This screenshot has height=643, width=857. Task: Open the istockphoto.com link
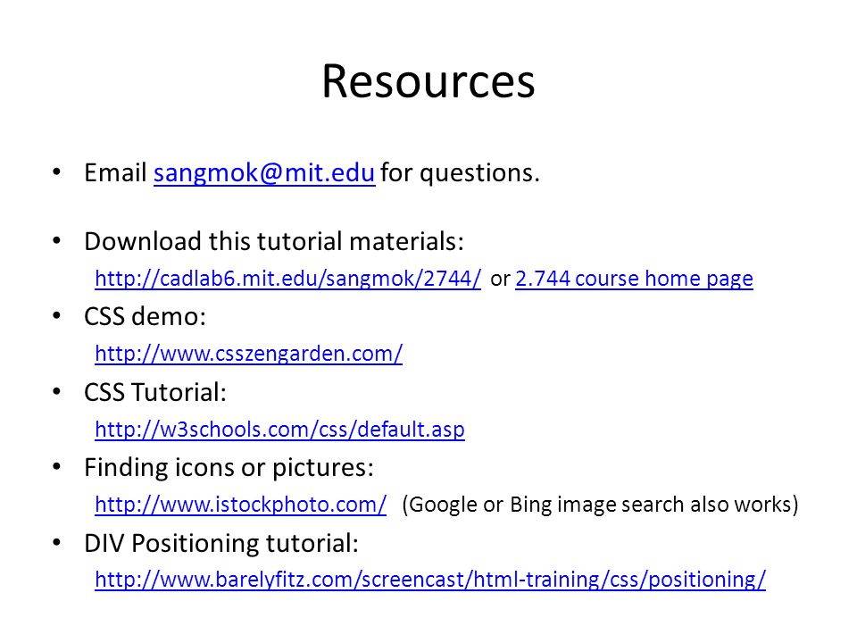[x=240, y=504]
